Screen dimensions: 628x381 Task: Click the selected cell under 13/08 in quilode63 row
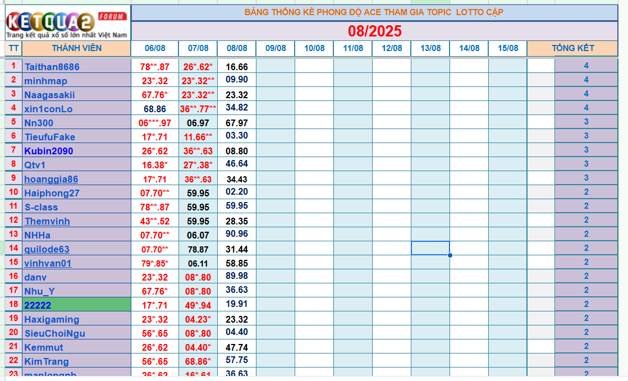click(x=430, y=248)
